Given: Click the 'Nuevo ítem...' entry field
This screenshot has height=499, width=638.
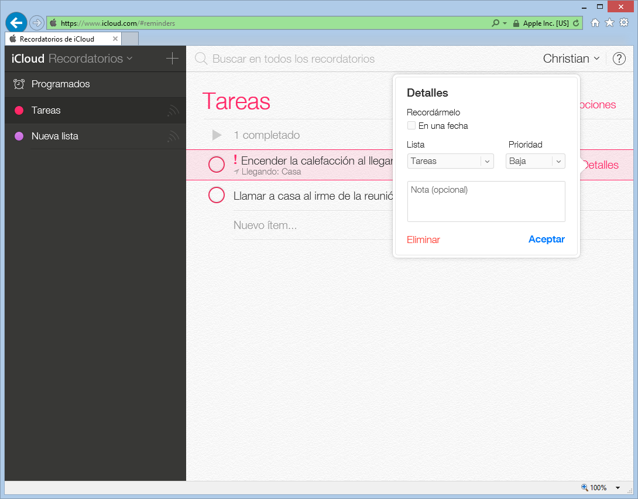Looking at the screenshot, I should click(265, 225).
